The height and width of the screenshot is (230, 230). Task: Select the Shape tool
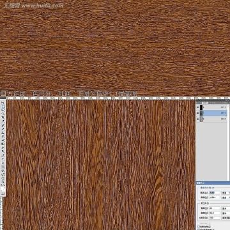(x=3, y=166)
